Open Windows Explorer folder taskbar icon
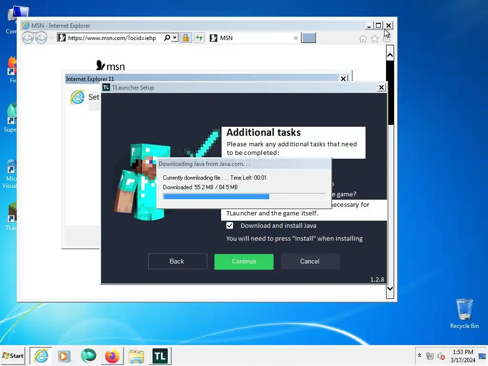The width and height of the screenshot is (488, 366). pyautogui.click(x=136, y=356)
